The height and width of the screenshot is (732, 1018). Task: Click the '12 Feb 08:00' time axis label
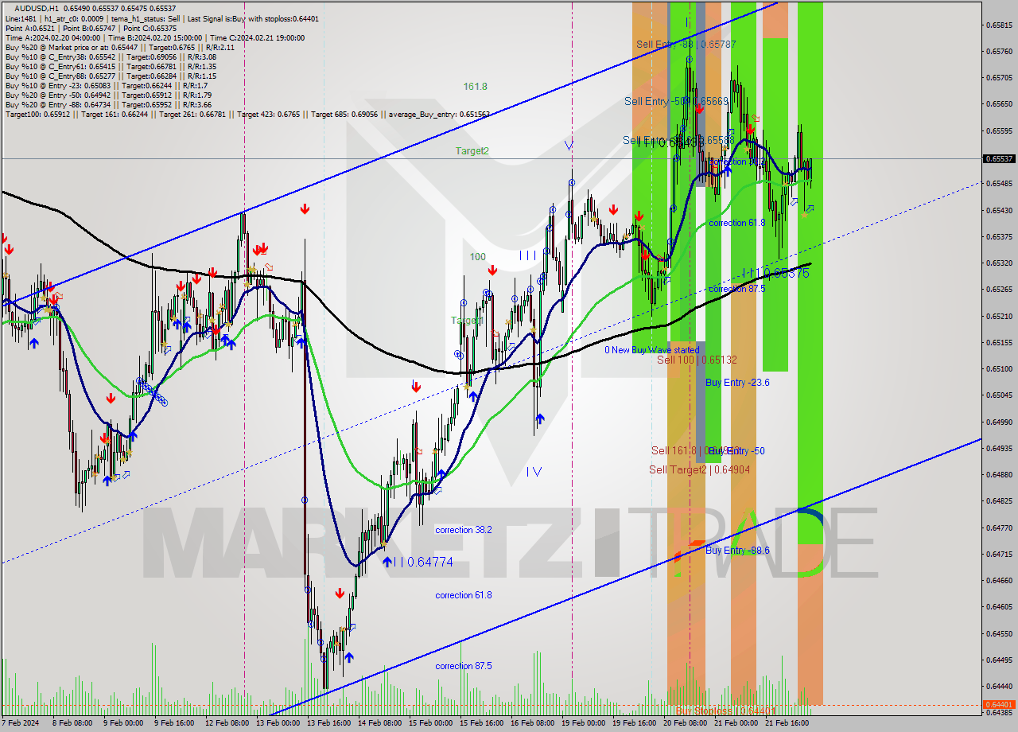pos(227,723)
